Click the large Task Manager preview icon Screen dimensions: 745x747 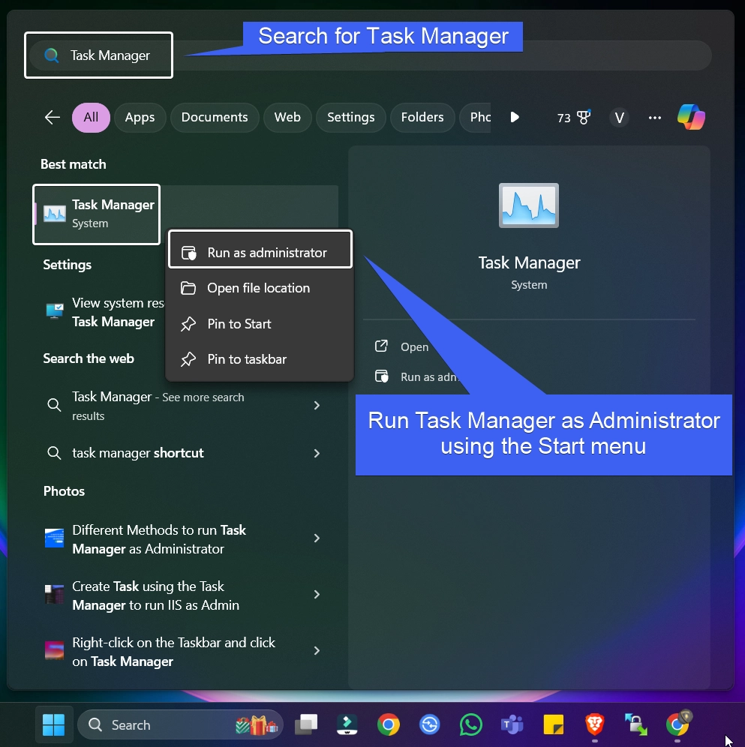(x=529, y=205)
